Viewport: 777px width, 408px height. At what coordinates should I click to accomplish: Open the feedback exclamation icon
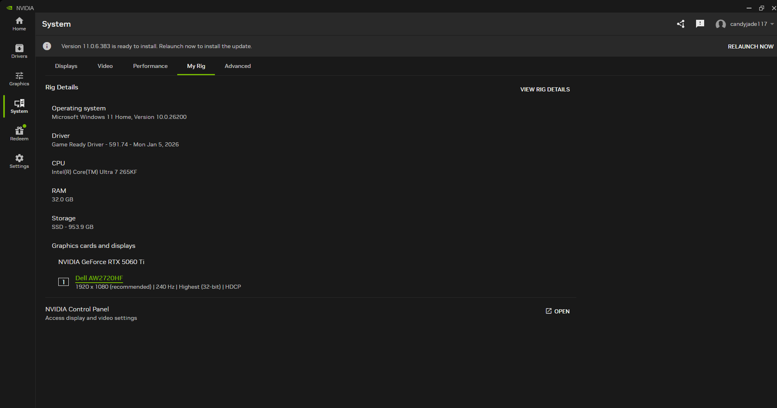[x=700, y=24]
